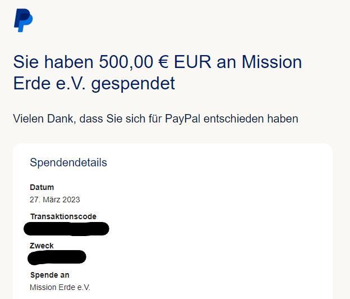Click the word "Mission" in the headline
Viewport: 350px width, 299px height.
pos(271,61)
